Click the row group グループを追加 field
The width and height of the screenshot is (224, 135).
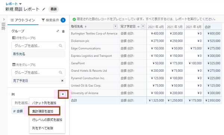point(38,46)
